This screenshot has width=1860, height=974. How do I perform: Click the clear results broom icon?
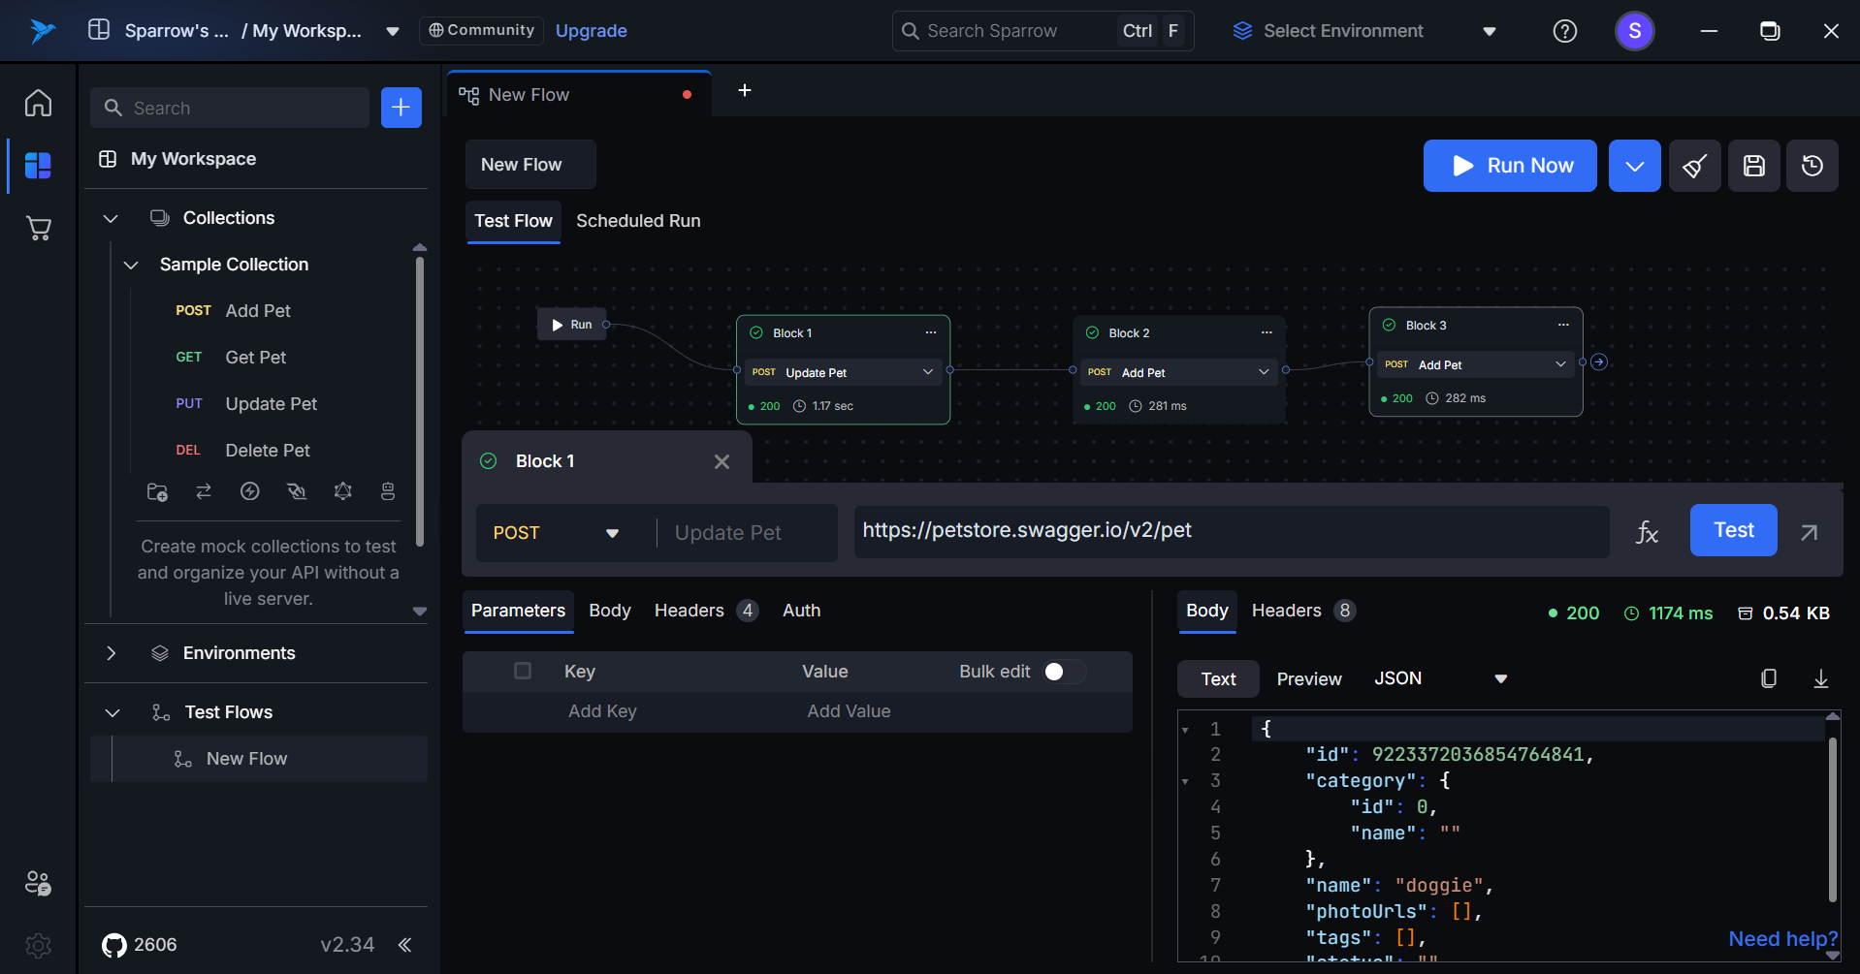1694,166
